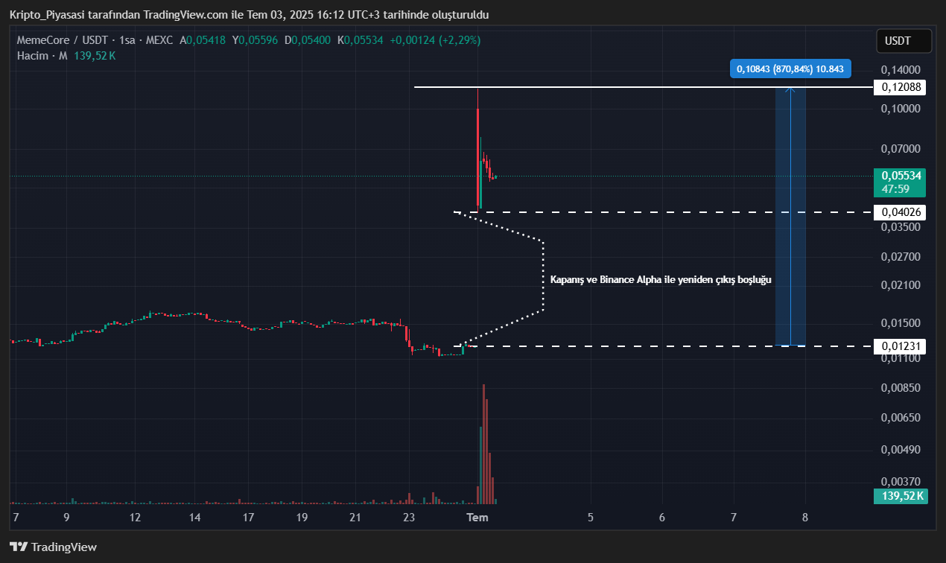Screen dimensions: 946x563
Task: Click the 0,10000 level on price axis
Action: 901,109
